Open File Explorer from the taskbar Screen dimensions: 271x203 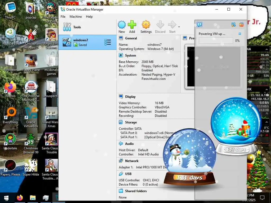(x=33, y=198)
